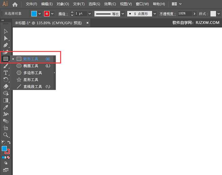Click blue fill swatch in control bar

[34, 14]
